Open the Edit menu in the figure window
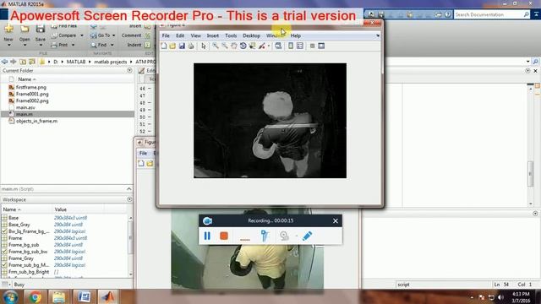The height and width of the screenshot is (304, 541). [180, 35]
